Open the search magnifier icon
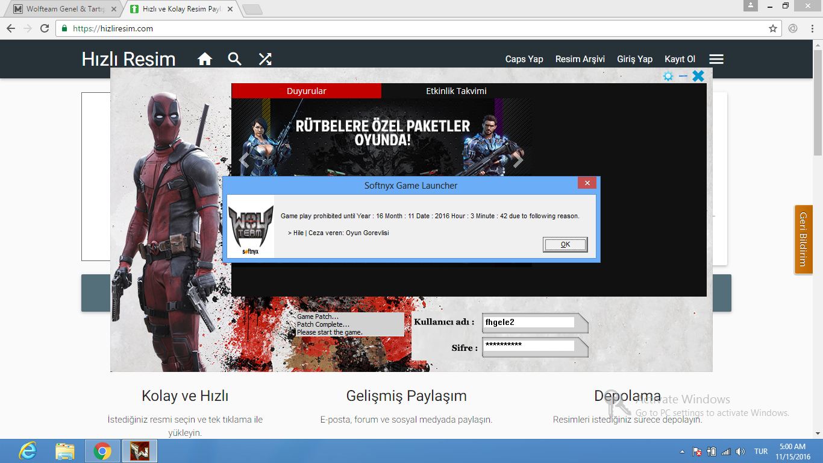823x463 pixels. pyautogui.click(x=234, y=59)
